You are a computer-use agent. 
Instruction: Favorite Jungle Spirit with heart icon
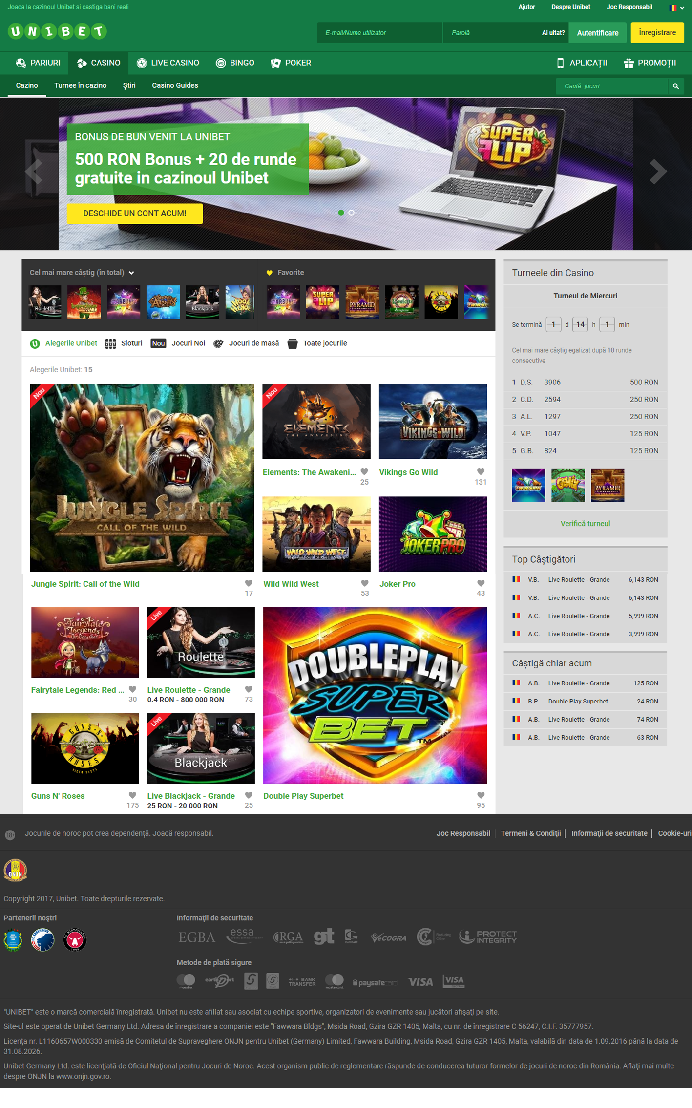point(249,583)
